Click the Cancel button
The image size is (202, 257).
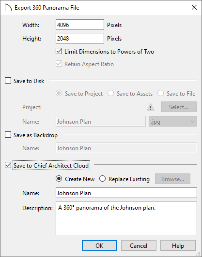pyautogui.click(x=139, y=245)
